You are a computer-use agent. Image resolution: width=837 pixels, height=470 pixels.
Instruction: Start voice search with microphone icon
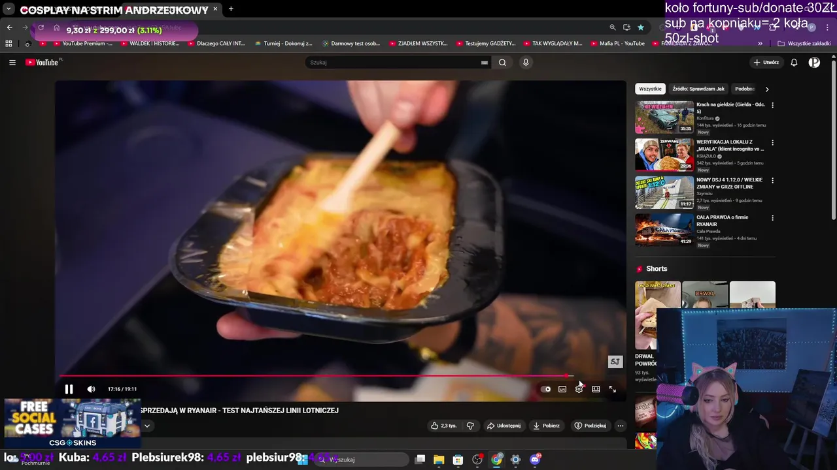click(x=526, y=63)
